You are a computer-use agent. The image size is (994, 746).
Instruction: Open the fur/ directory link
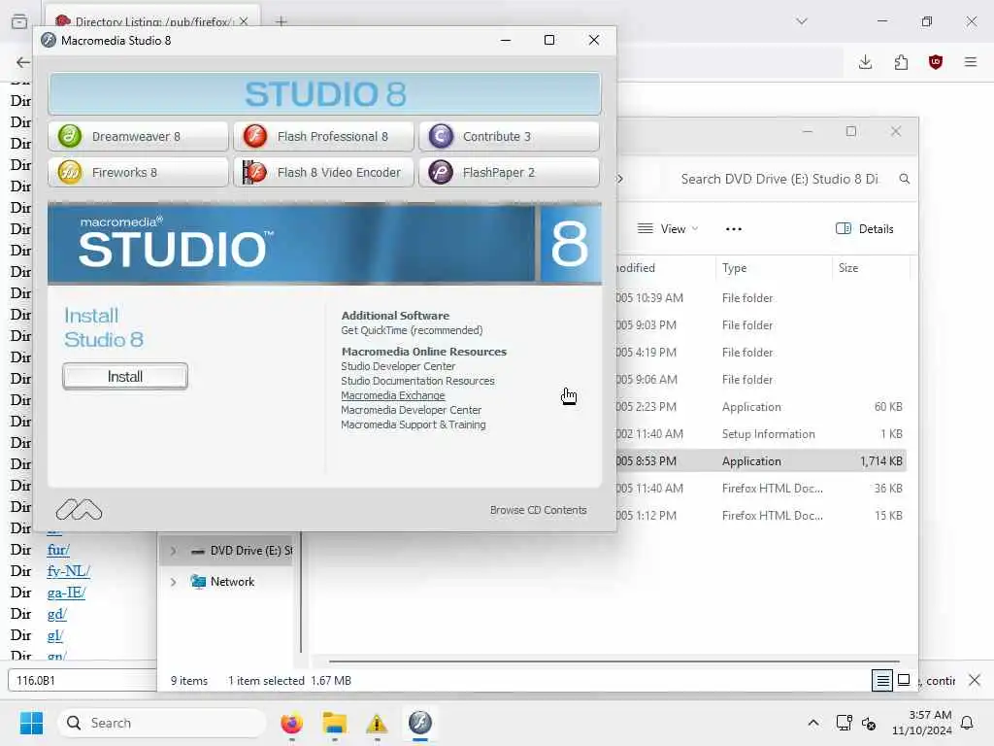pos(58,550)
